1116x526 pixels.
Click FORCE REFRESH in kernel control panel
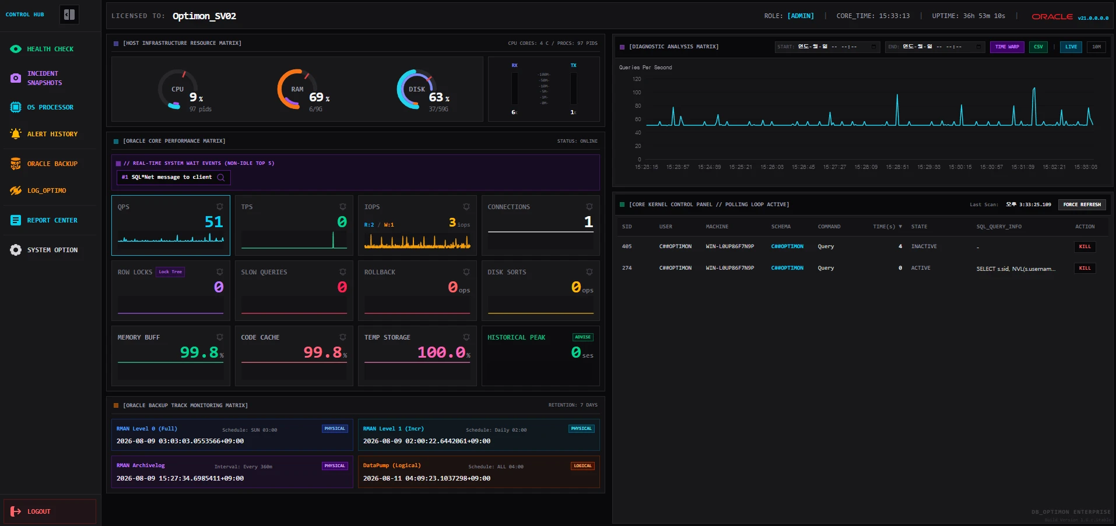(x=1082, y=204)
